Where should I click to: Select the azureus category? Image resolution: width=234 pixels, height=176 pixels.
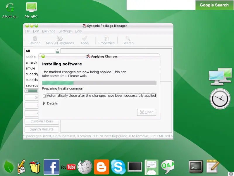(x=32, y=85)
